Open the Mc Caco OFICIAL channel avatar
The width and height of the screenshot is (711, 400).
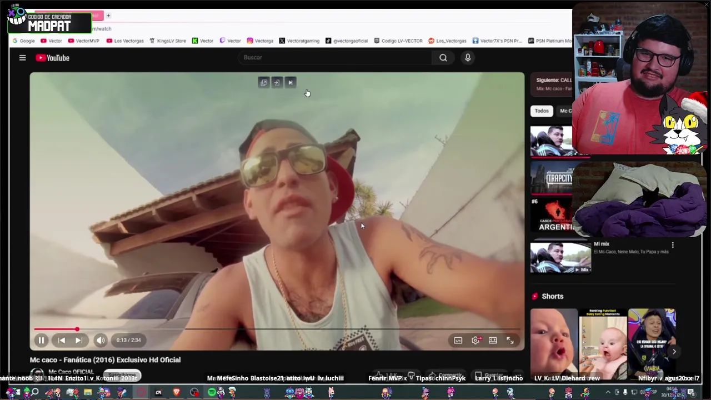tap(37, 374)
